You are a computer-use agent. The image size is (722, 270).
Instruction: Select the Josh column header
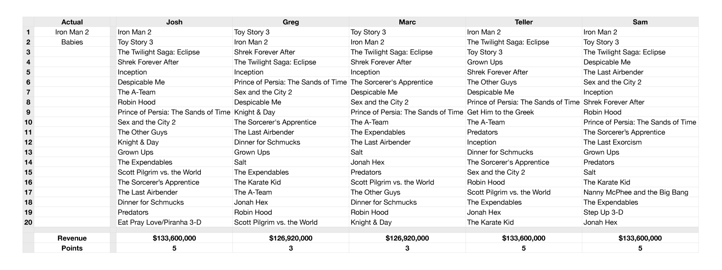174,22
